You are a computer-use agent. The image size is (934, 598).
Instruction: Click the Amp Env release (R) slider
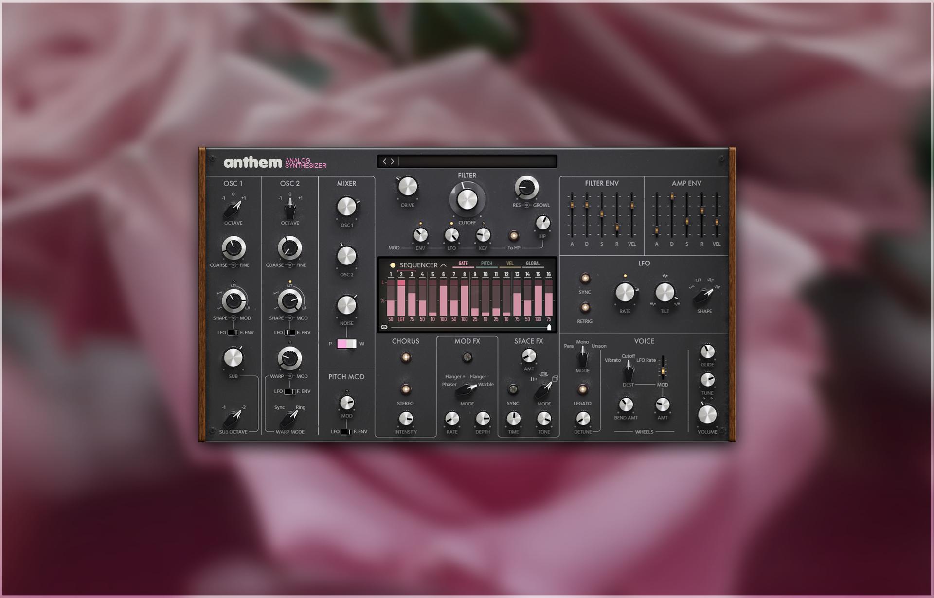(x=702, y=215)
